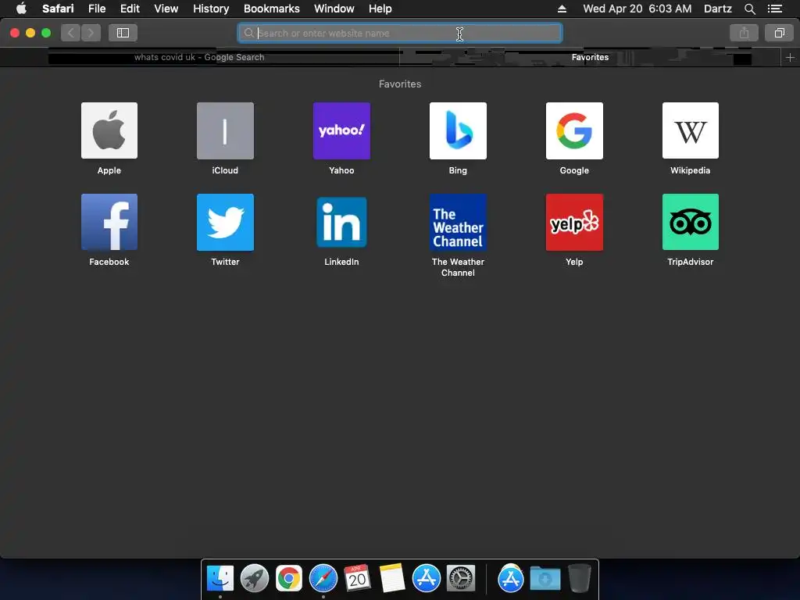
Task: Click the eject icon in menu bar
Action: point(562,9)
